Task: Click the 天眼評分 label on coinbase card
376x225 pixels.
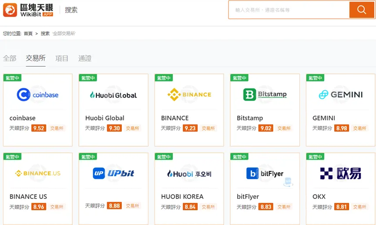Action: 19,128
